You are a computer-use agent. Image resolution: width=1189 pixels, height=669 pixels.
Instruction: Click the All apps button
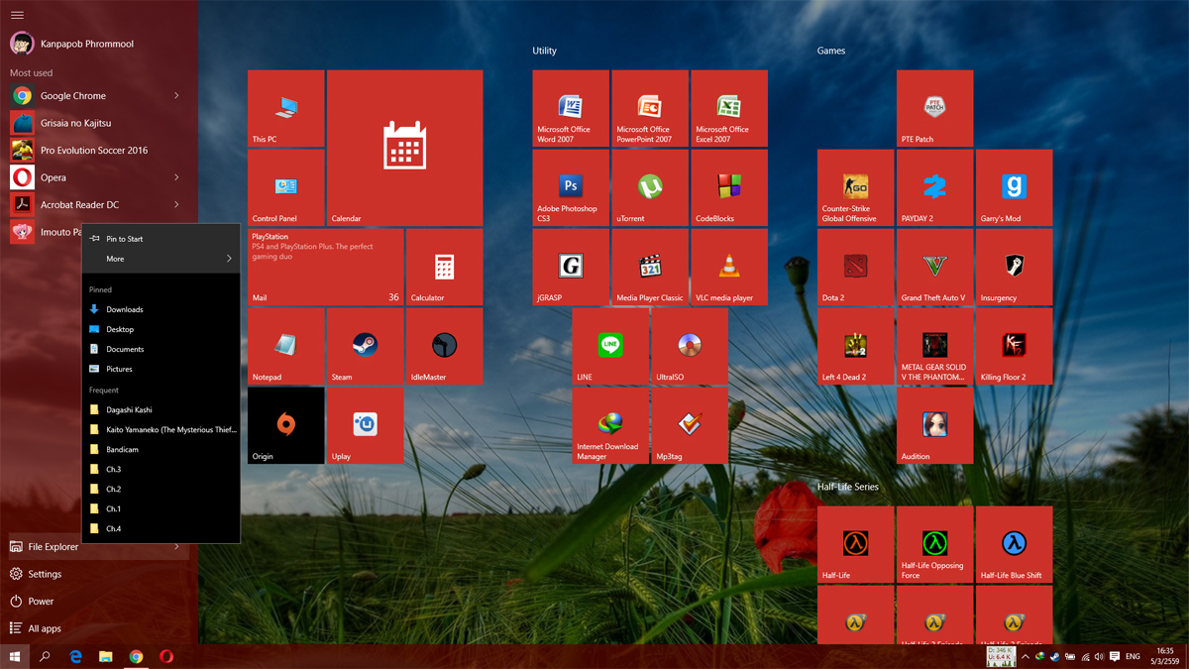(45, 628)
